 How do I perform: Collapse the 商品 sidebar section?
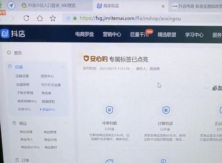coord(66,123)
